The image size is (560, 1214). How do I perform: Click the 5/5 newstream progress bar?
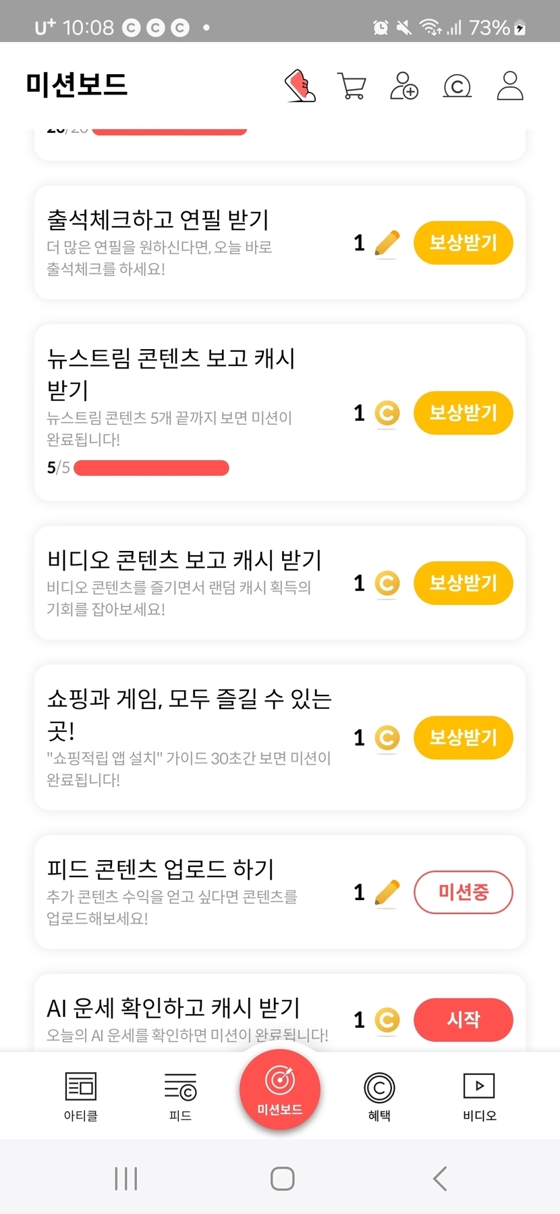click(x=151, y=468)
